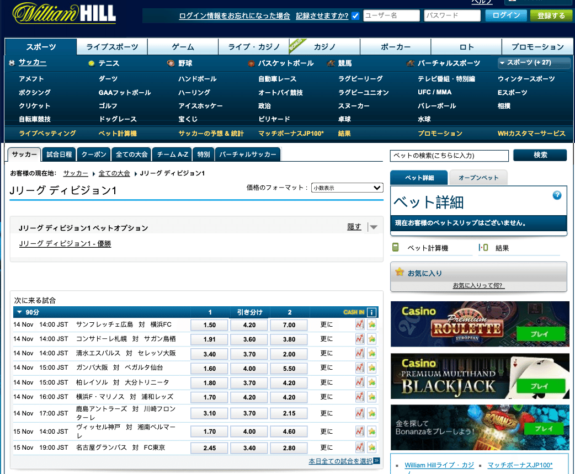Bet 1.50 on サンフレッチェ広島 home win
The image size is (575, 474).
(209, 325)
